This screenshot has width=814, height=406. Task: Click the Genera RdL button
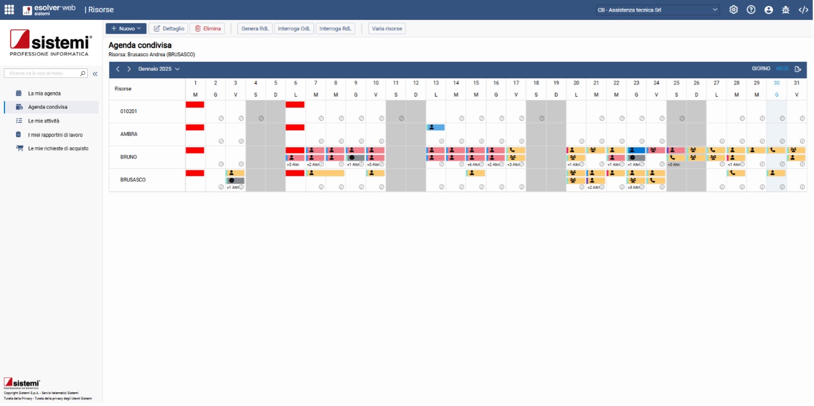(x=255, y=29)
